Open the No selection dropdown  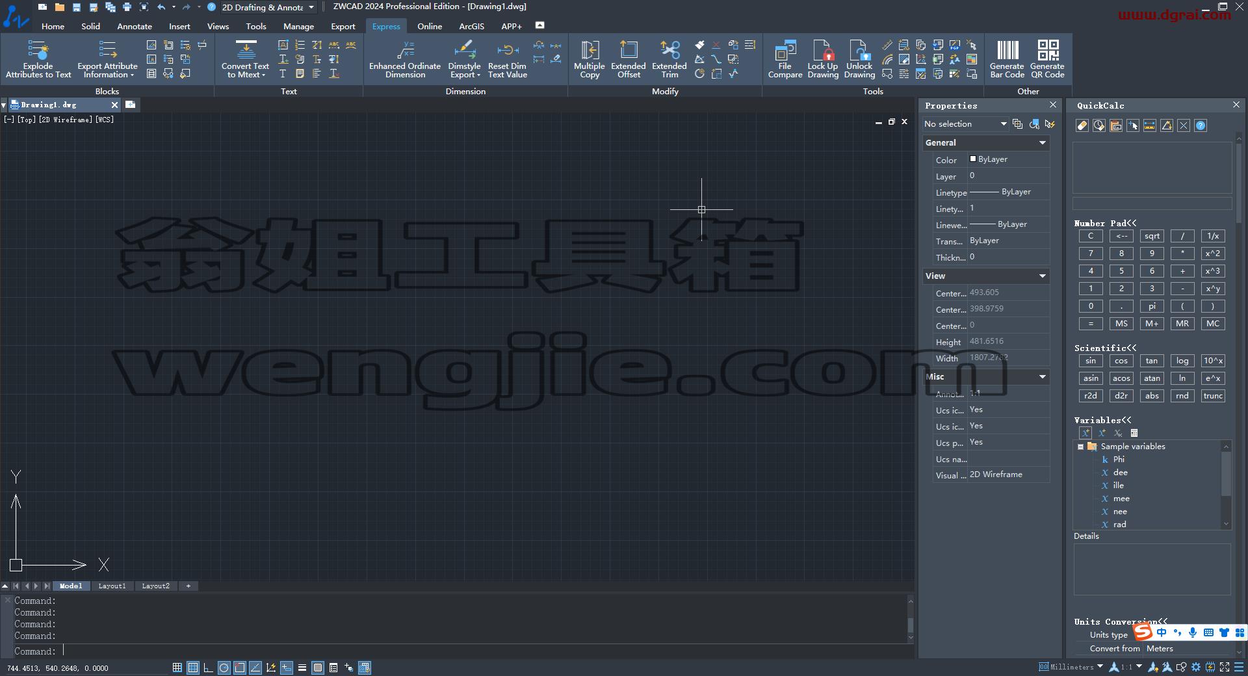point(965,123)
